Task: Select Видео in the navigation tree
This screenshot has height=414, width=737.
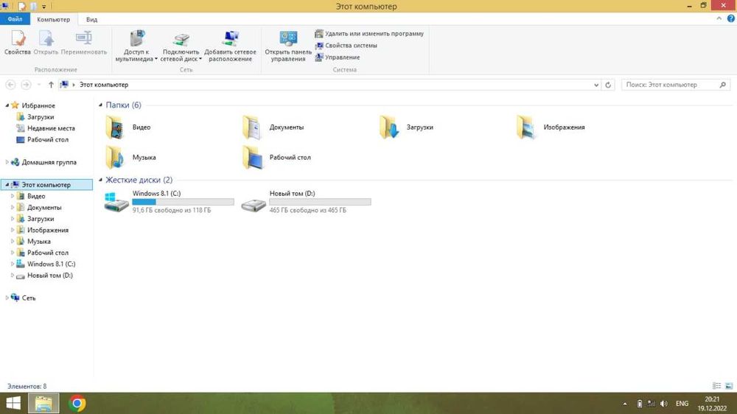Action: pos(31,196)
